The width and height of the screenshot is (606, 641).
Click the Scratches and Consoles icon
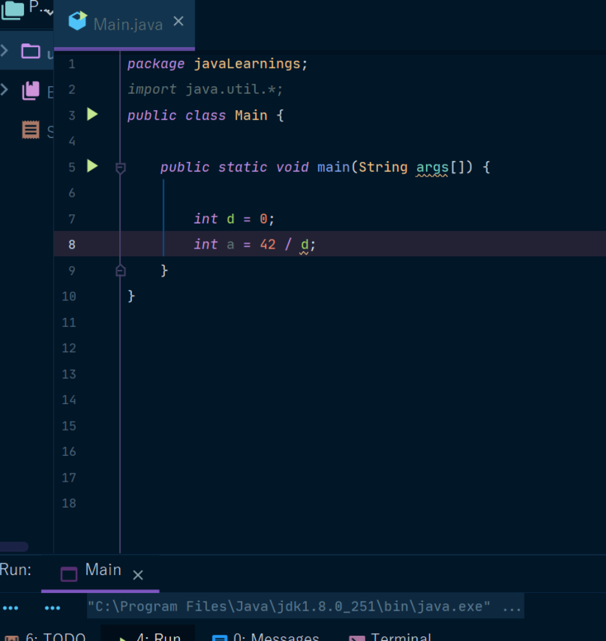(30, 129)
